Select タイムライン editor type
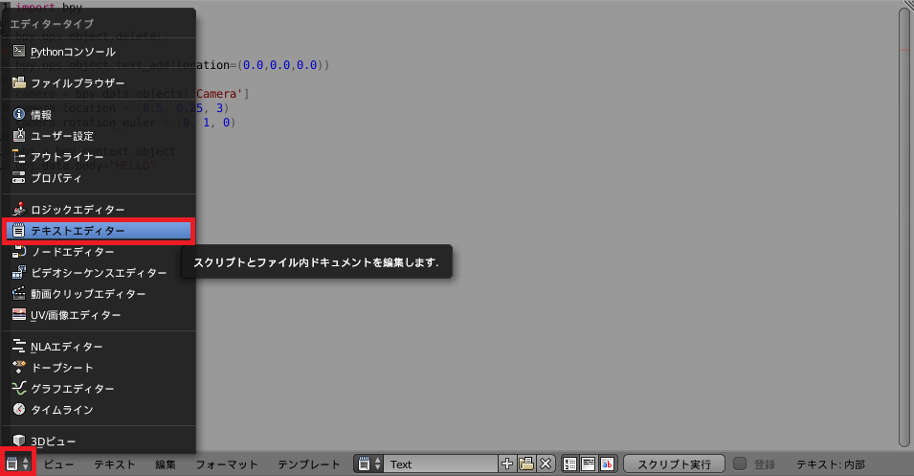Image resolution: width=914 pixels, height=476 pixels. point(100,410)
